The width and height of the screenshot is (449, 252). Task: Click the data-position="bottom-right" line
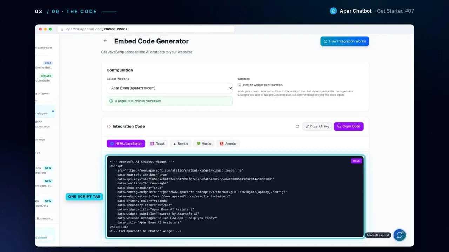(143, 183)
